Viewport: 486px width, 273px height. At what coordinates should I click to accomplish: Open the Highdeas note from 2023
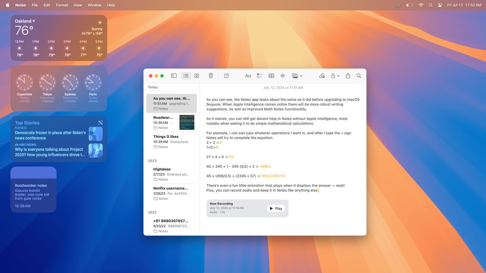(x=172, y=174)
